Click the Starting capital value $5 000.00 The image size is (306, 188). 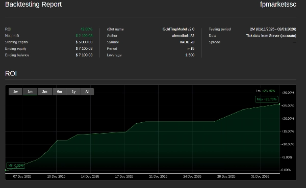(x=84, y=42)
